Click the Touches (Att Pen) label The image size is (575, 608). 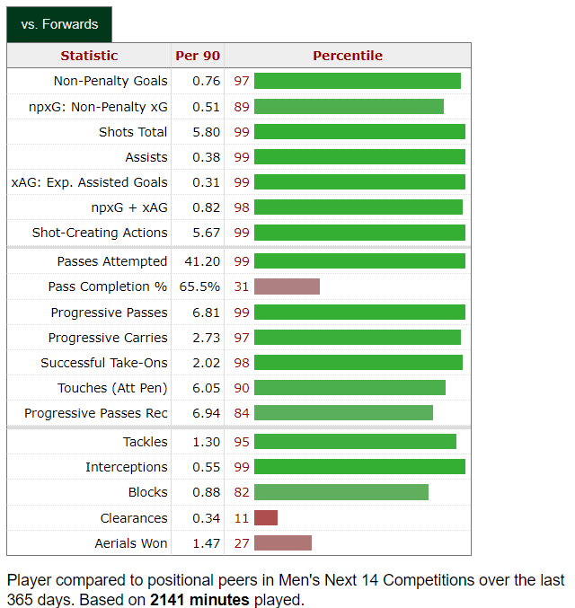point(112,388)
